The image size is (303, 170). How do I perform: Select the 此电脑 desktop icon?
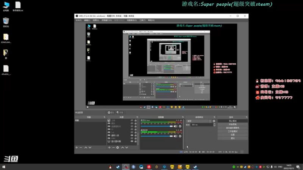click(x=6, y=6)
